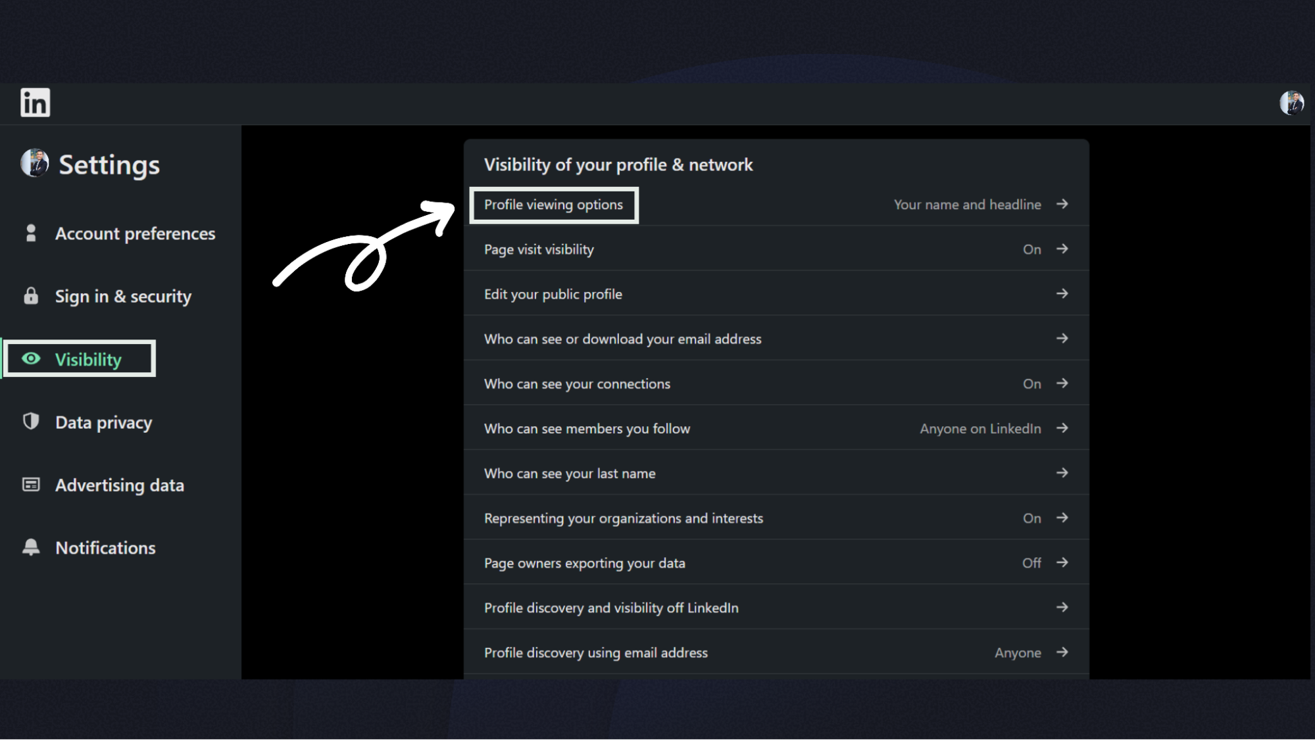Click the Notifications bell icon
Screen dimensions: 1315x740
pos(30,547)
